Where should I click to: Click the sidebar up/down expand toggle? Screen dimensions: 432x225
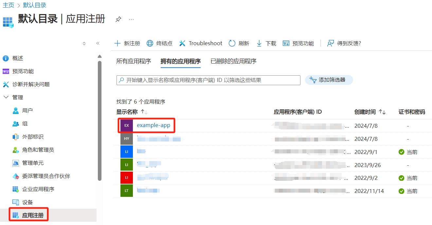click(x=84, y=43)
